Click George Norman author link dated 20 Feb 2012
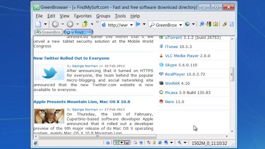Image resolution: width=265 pixels, height=149 pixels. click(x=85, y=66)
